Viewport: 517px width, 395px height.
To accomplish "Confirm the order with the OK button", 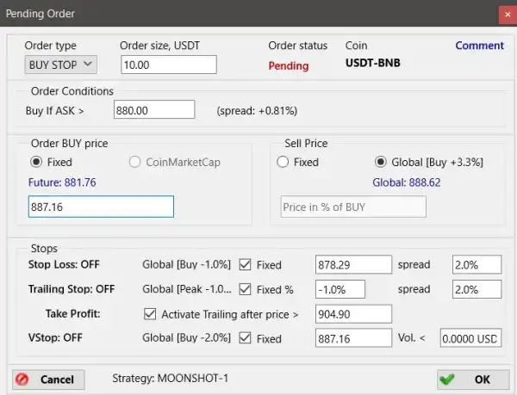I will (468, 379).
